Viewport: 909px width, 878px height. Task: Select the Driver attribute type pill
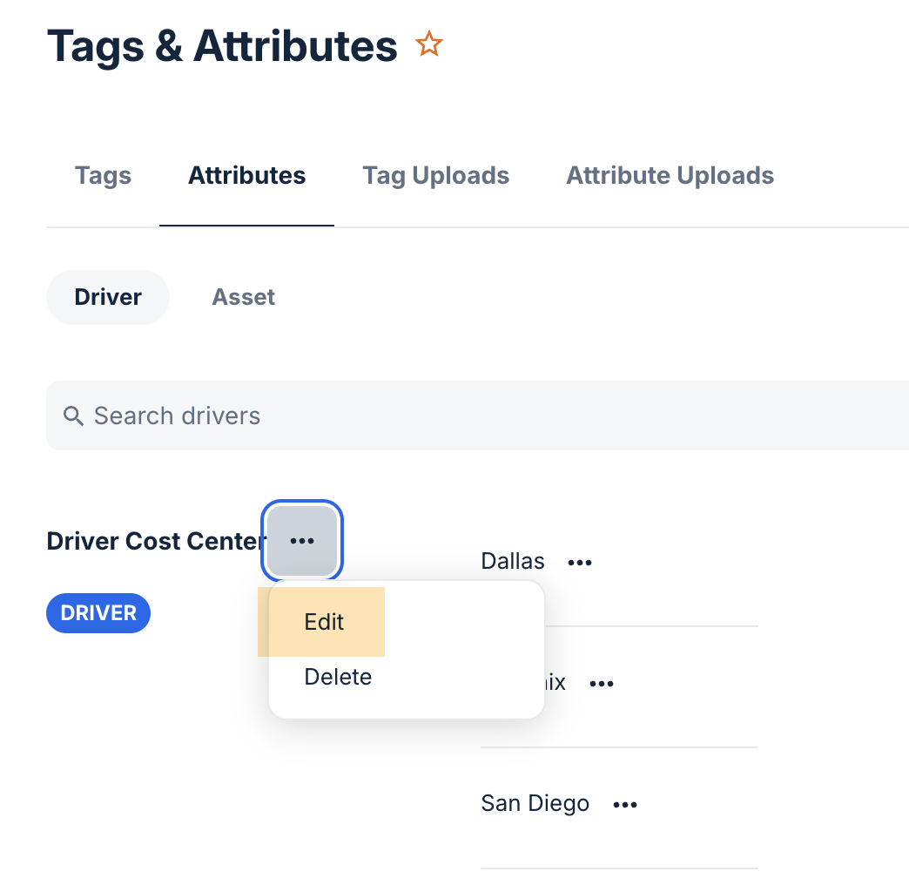[108, 297]
